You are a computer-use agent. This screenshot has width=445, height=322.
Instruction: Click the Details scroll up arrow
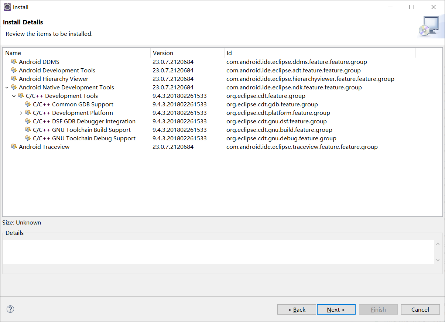click(438, 244)
